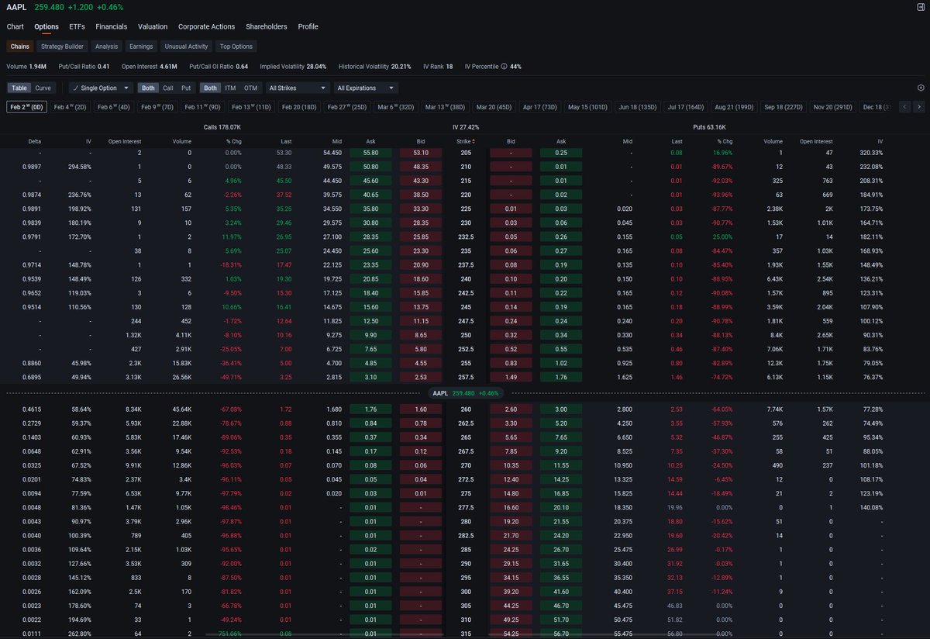Open the Profile tab
Image resolution: width=930 pixels, height=639 pixels.
coord(308,26)
